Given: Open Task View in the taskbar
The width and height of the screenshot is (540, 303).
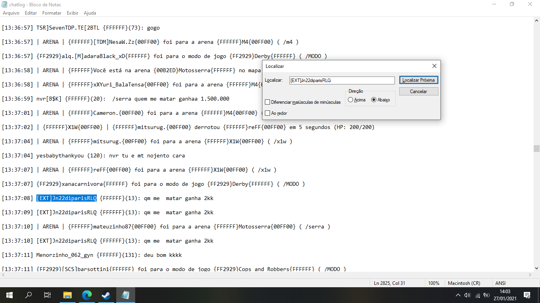Looking at the screenshot, I should (x=47, y=295).
